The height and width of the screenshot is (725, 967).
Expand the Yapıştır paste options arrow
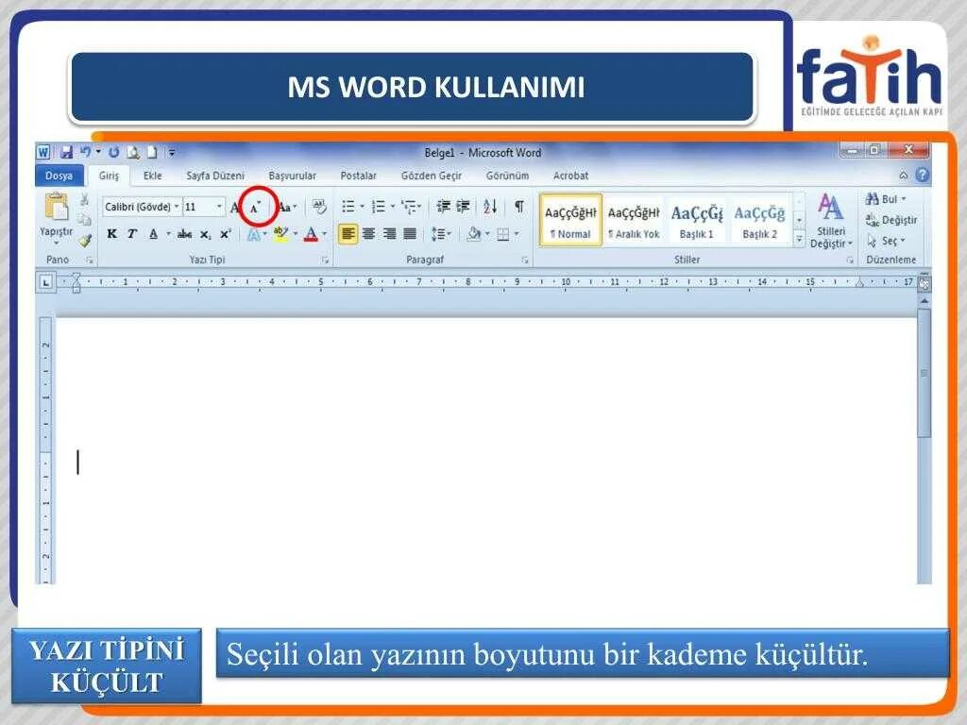[56, 241]
